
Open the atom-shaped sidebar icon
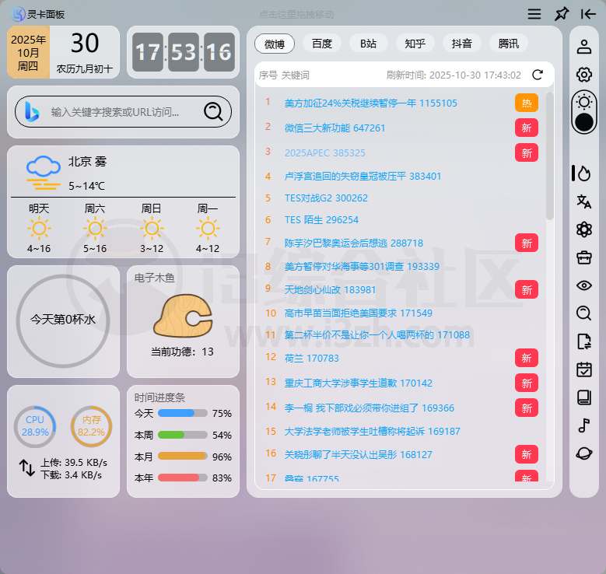coord(584,229)
